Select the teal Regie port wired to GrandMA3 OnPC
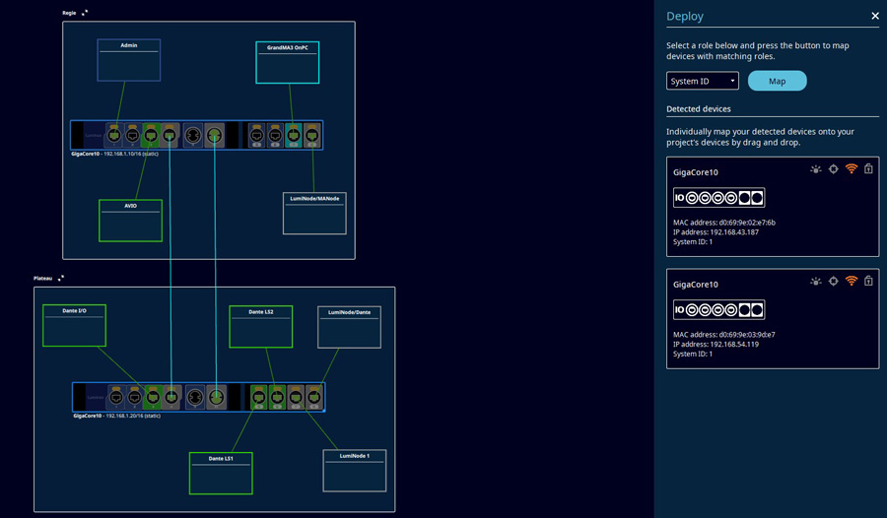 click(x=294, y=136)
